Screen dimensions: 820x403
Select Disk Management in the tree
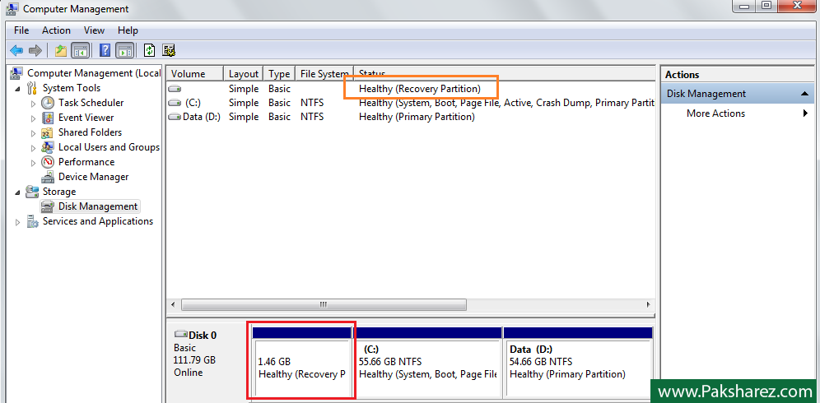pyautogui.click(x=98, y=206)
